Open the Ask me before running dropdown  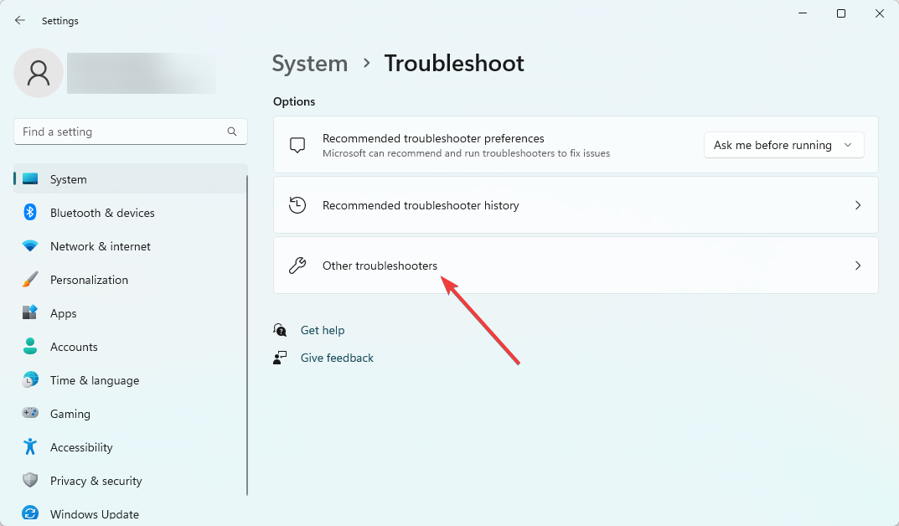(783, 146)
